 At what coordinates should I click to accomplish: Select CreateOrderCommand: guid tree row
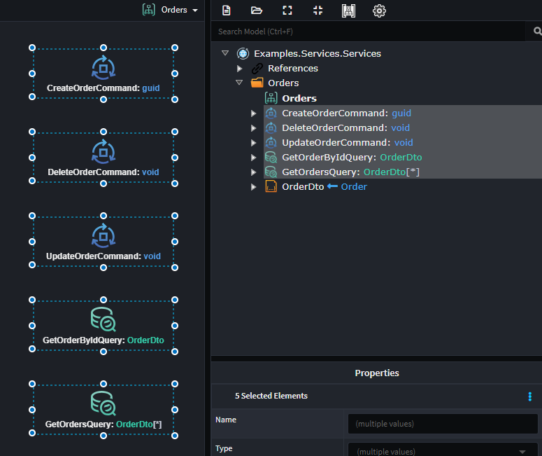[346, 113]
